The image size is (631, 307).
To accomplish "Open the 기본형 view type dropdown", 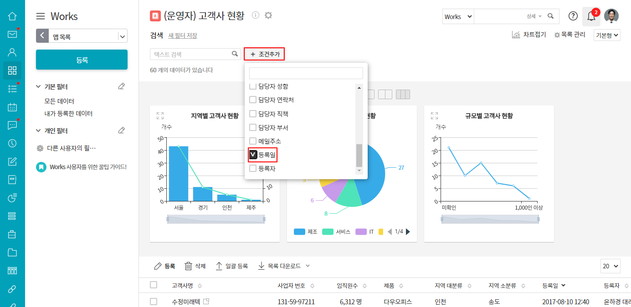I will [x=607, y=35].
